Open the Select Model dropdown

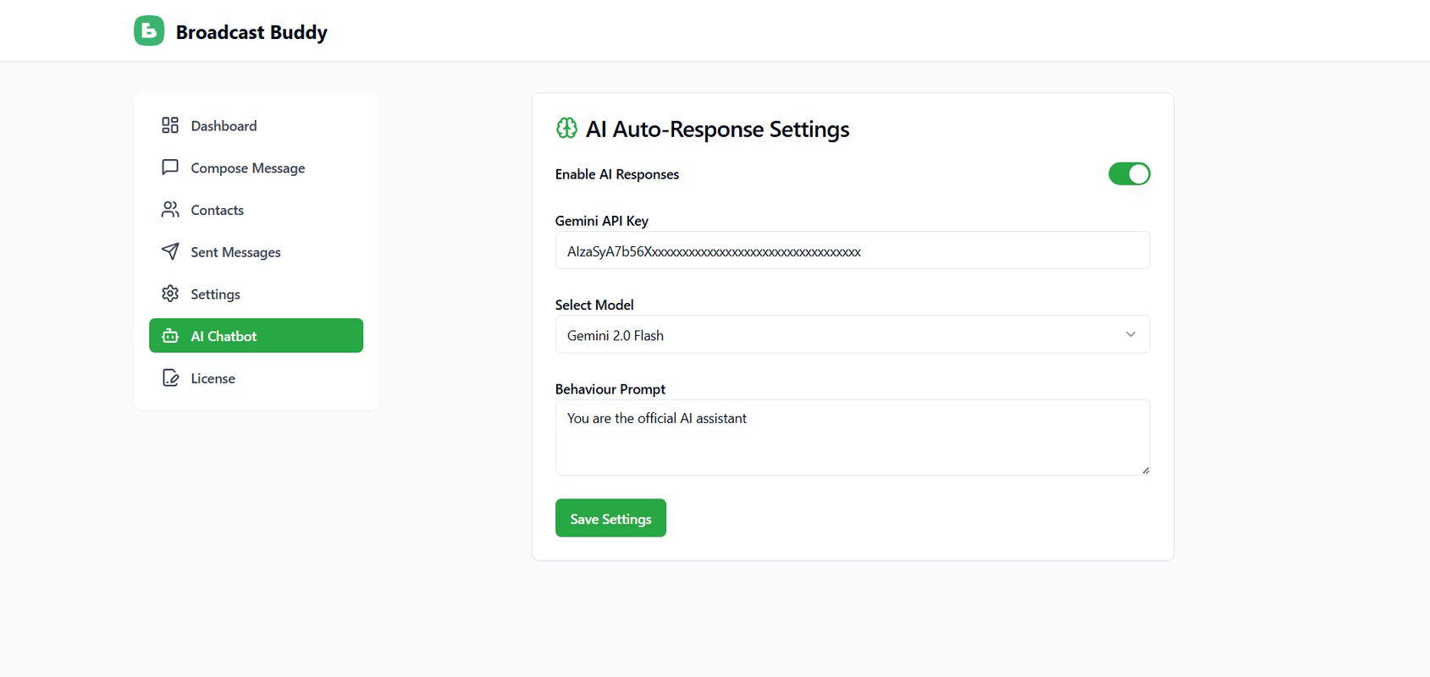point(852,335)
